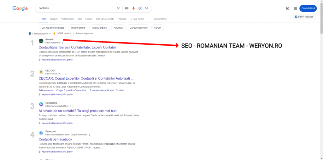Screen dimensions: 323x160
Task: Start voice search with microphone icon
Action: [x=133, y=8]
